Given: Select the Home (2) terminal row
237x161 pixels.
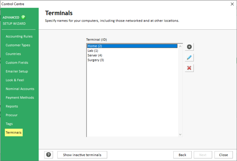Looking at the screenshot, I should [132, 46].
